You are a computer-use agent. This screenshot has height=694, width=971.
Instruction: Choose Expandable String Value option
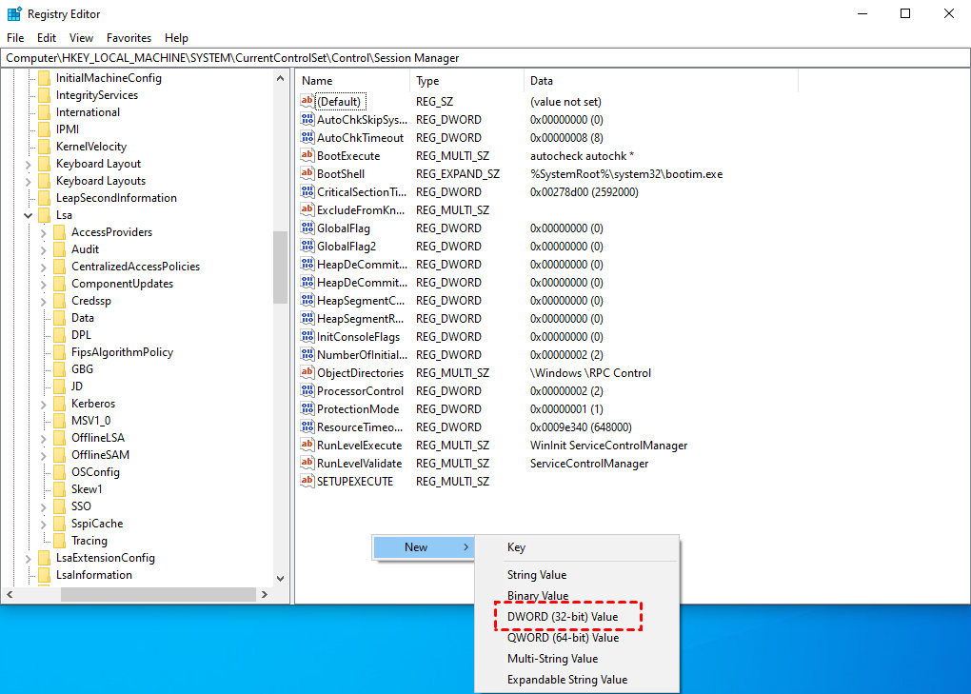567,680
